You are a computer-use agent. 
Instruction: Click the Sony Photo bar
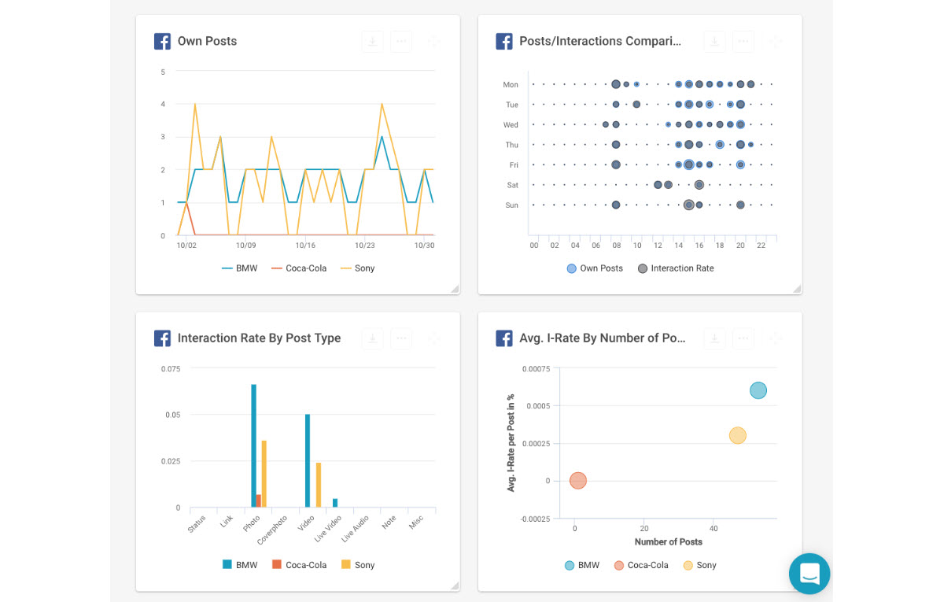[x=264, y=475]
